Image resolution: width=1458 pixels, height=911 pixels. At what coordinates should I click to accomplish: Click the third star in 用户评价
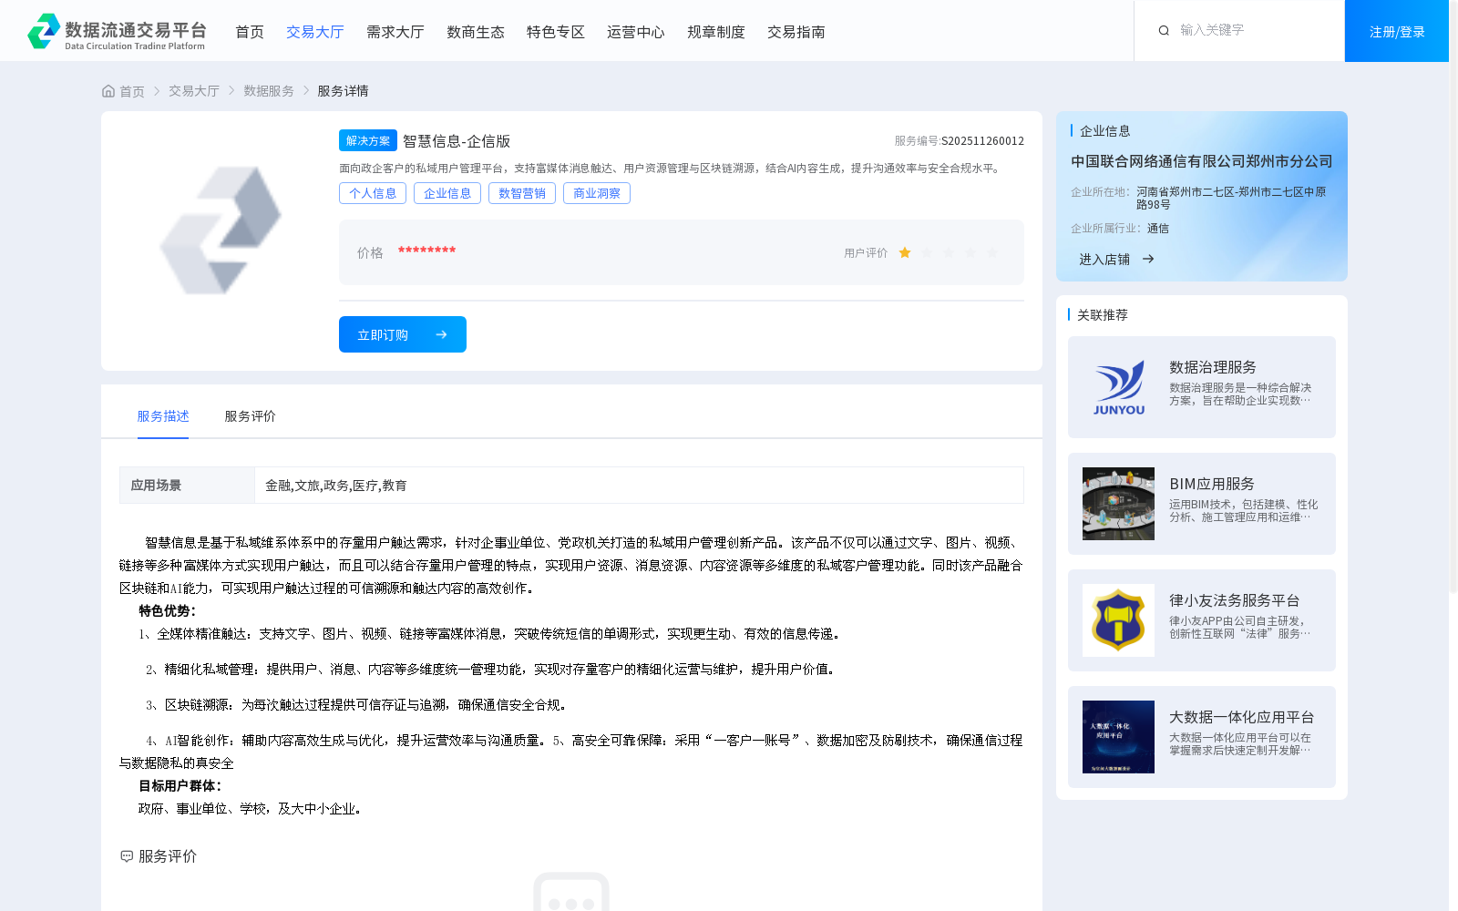tap(949, 253)
